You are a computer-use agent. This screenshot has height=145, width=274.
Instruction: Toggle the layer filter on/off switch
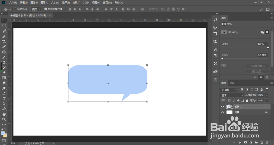click(267, 89)
